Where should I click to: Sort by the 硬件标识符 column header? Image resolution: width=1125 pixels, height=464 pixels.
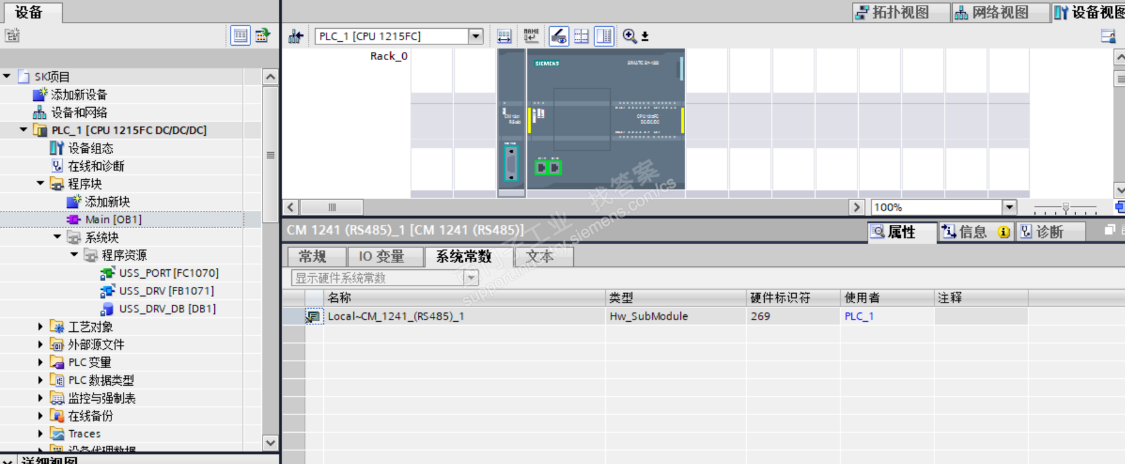793,298
